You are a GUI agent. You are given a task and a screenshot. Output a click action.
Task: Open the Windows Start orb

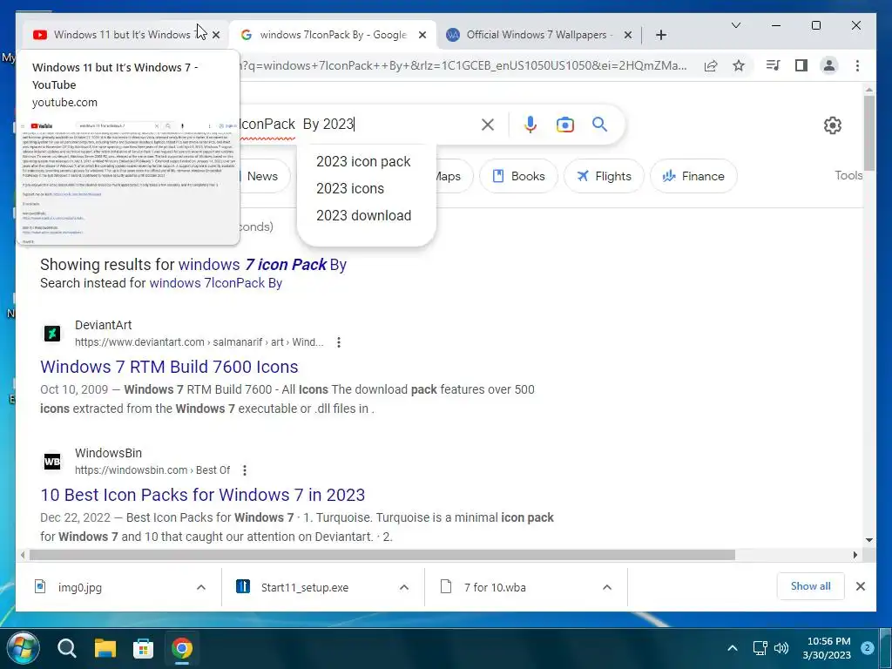(x=23, y=647)
